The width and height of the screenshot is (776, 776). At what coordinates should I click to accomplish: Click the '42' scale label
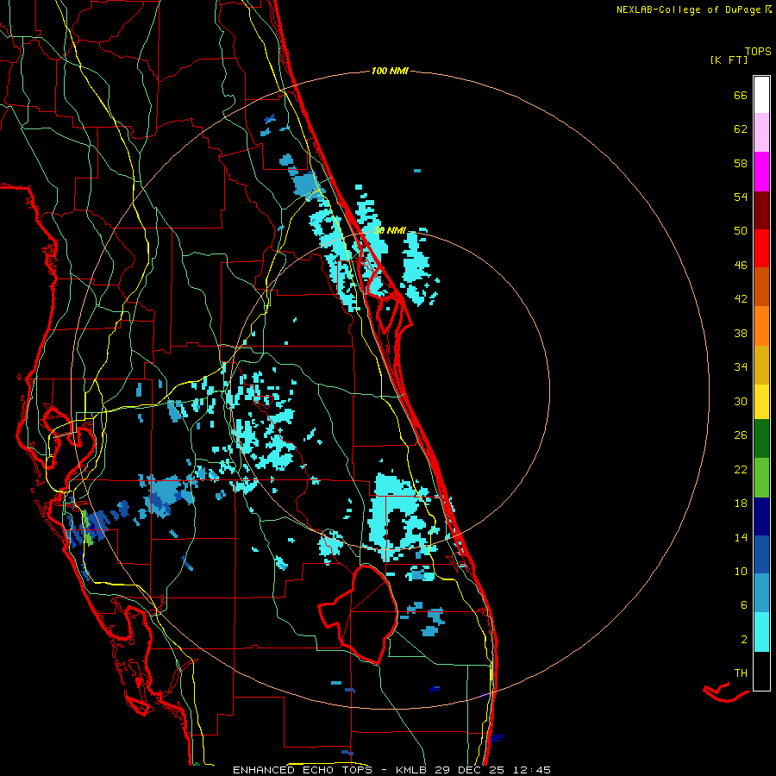click(x=741, y=299)
